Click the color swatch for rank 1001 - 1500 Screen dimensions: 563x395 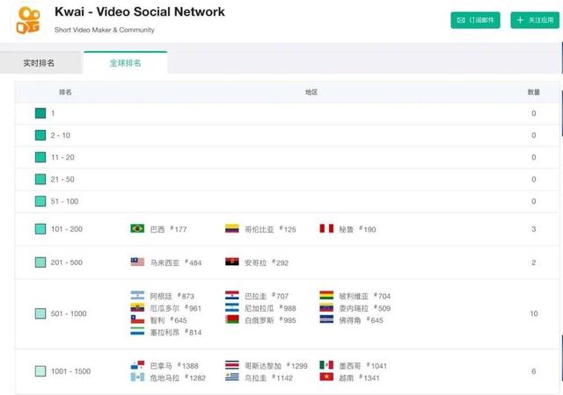(40, 371)
